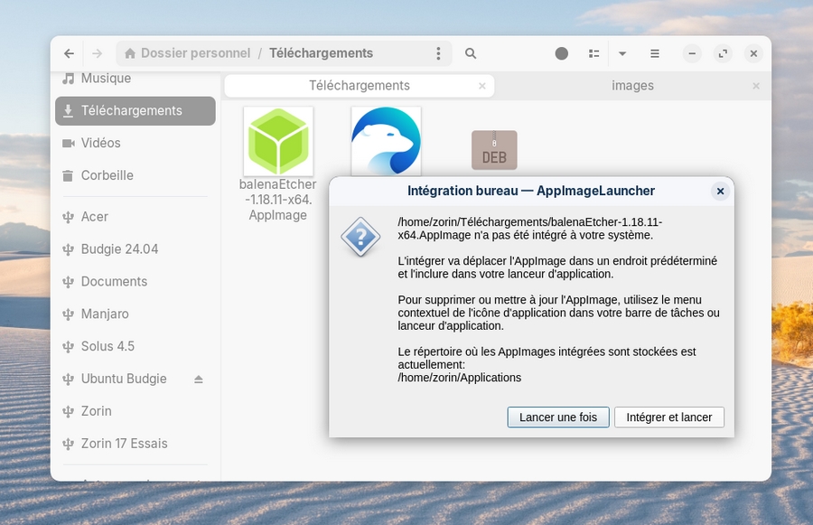Screen dimensions: 813x525
Task: Open Vidéos folder in sidebar
Action: click(x=100, y=143)
